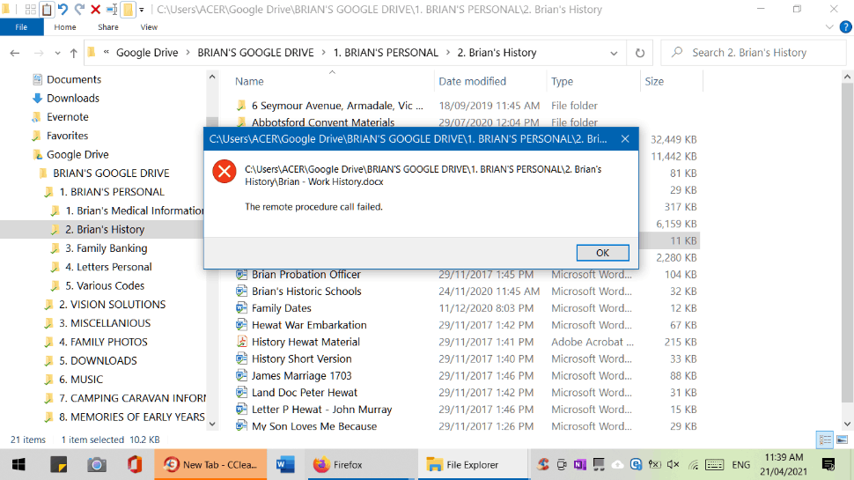Open Sticky Notes from the taskbar
The height and width of the screenshot is (480, 854).
[58, 465]
